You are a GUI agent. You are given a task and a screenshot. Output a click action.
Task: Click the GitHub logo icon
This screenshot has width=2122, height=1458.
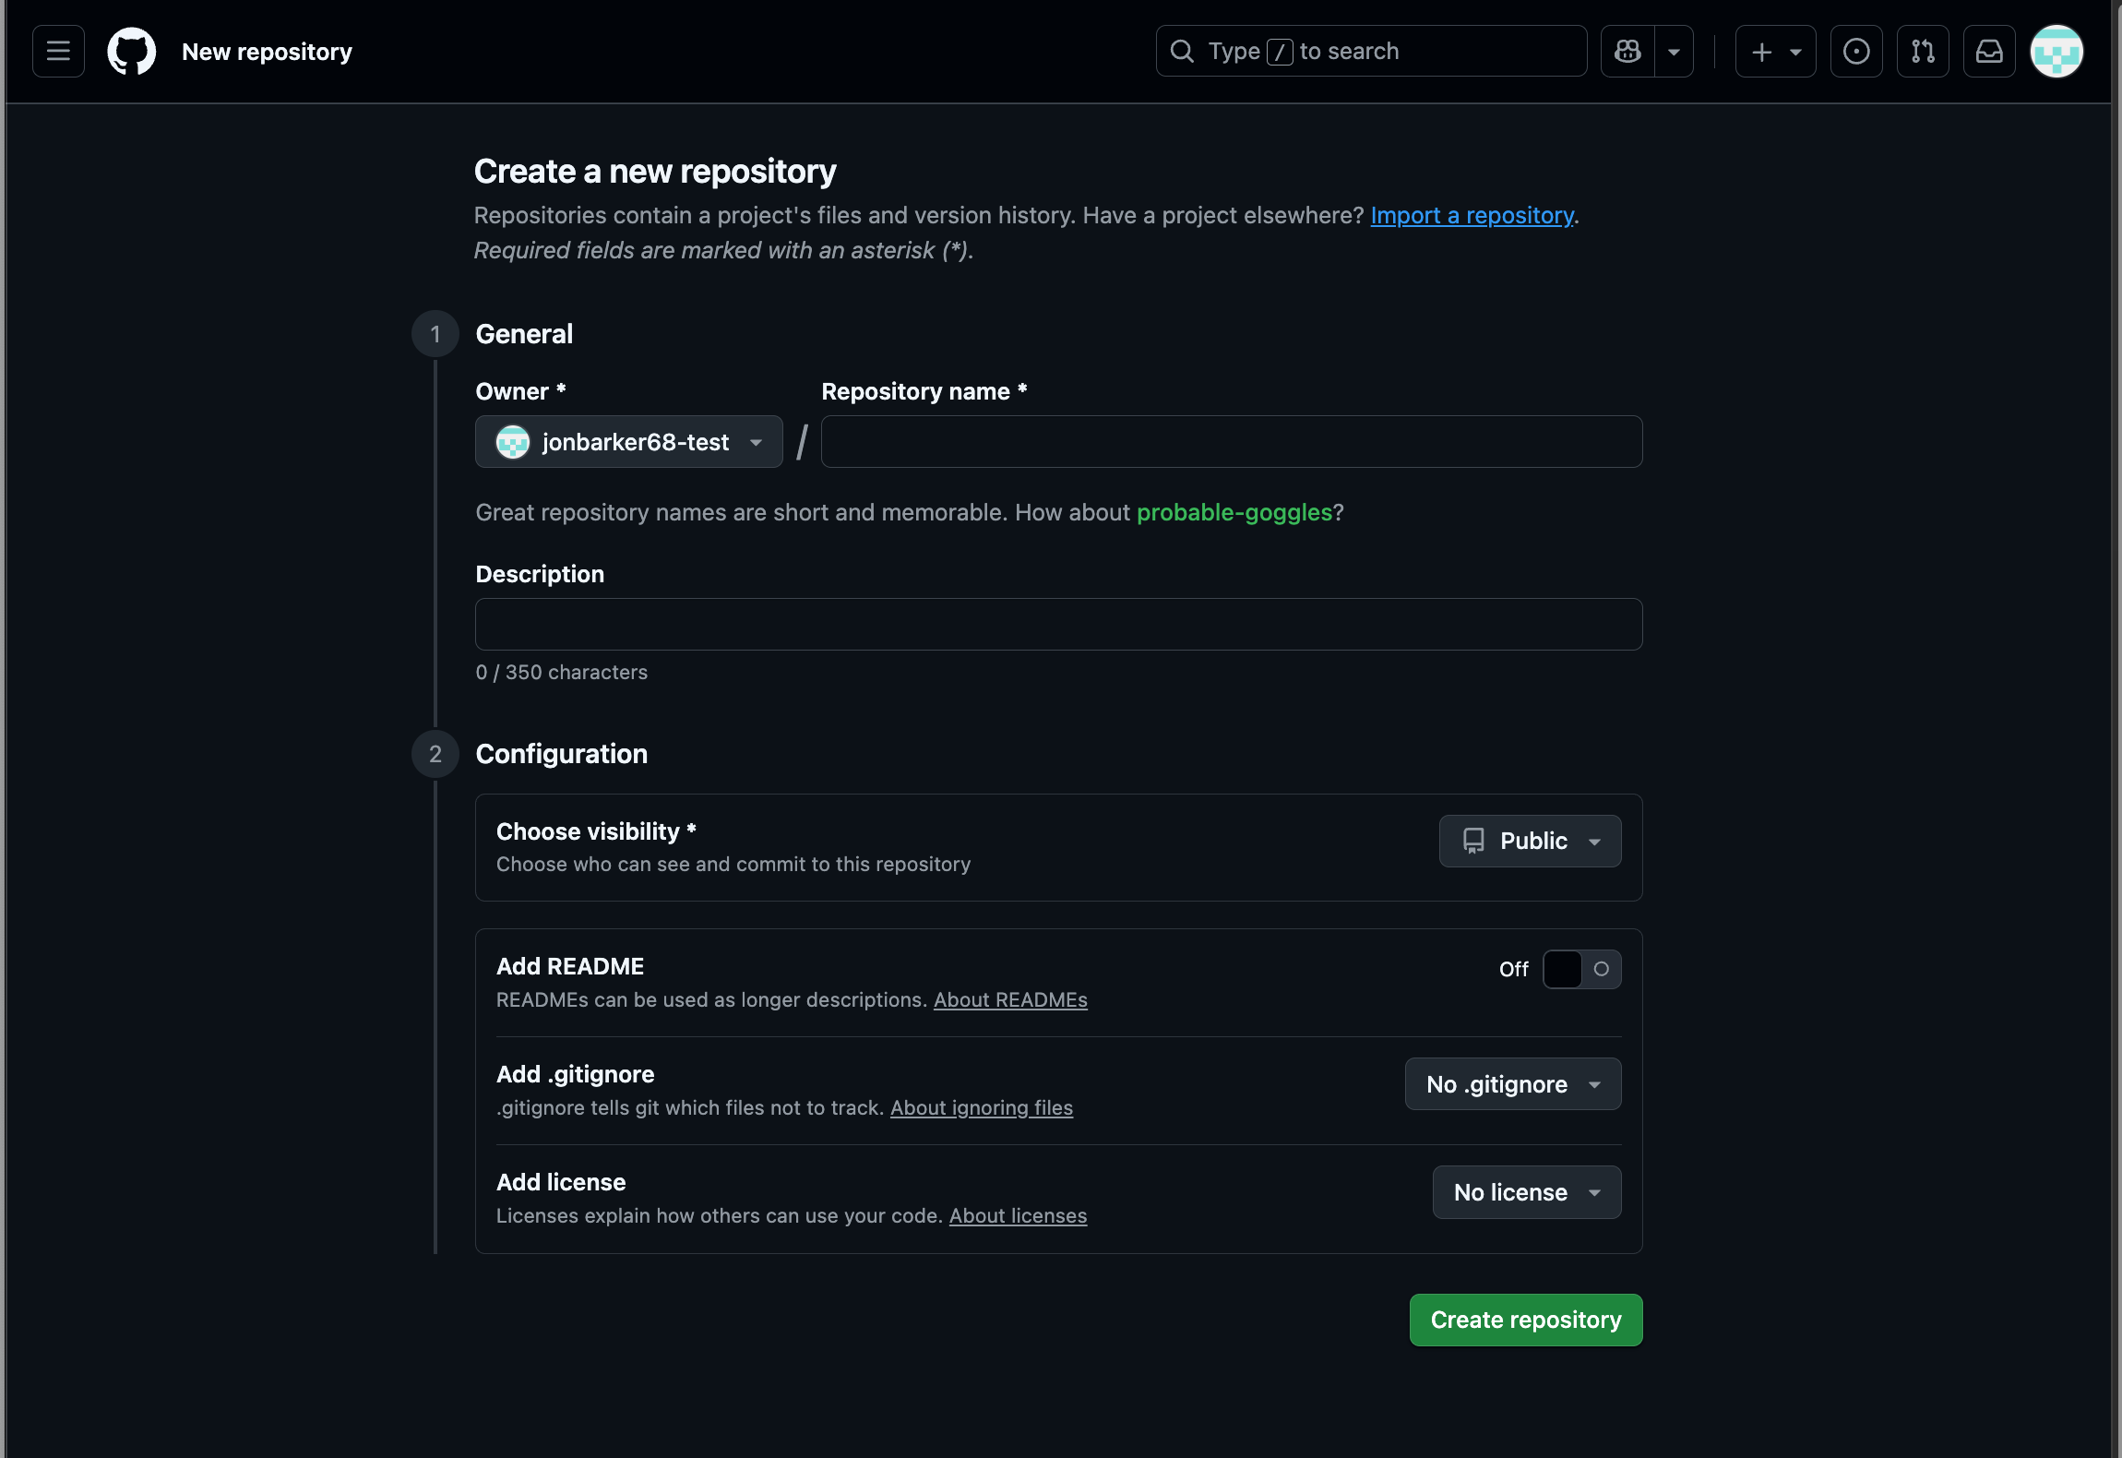pyautogui.click(x=132, y=52)
